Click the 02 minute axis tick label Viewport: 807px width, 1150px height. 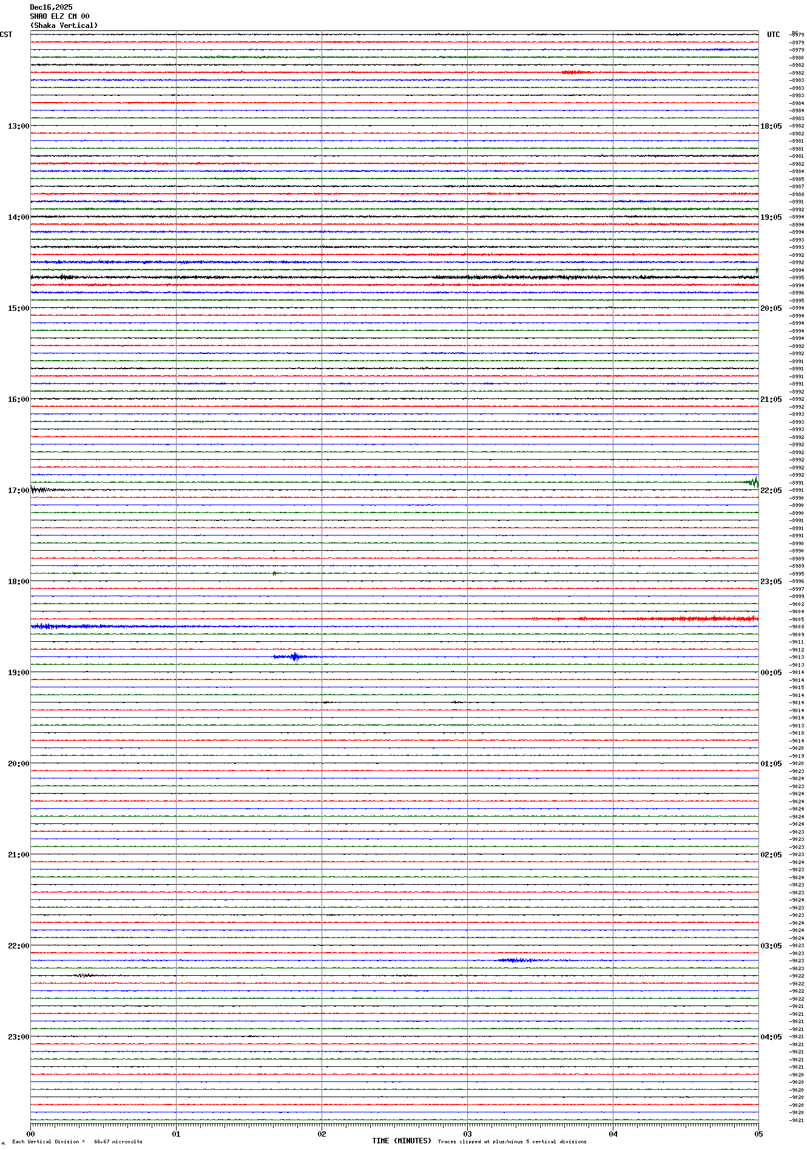coord(322,1134)
